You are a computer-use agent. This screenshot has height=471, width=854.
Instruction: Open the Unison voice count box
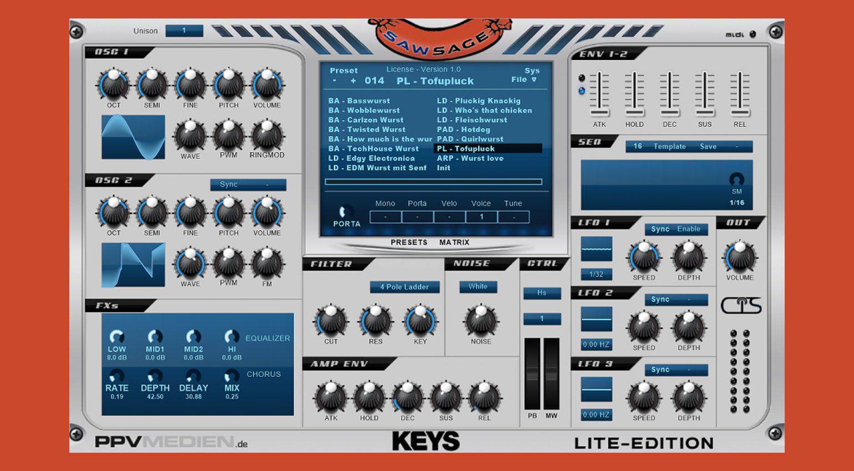pos(184,30)
